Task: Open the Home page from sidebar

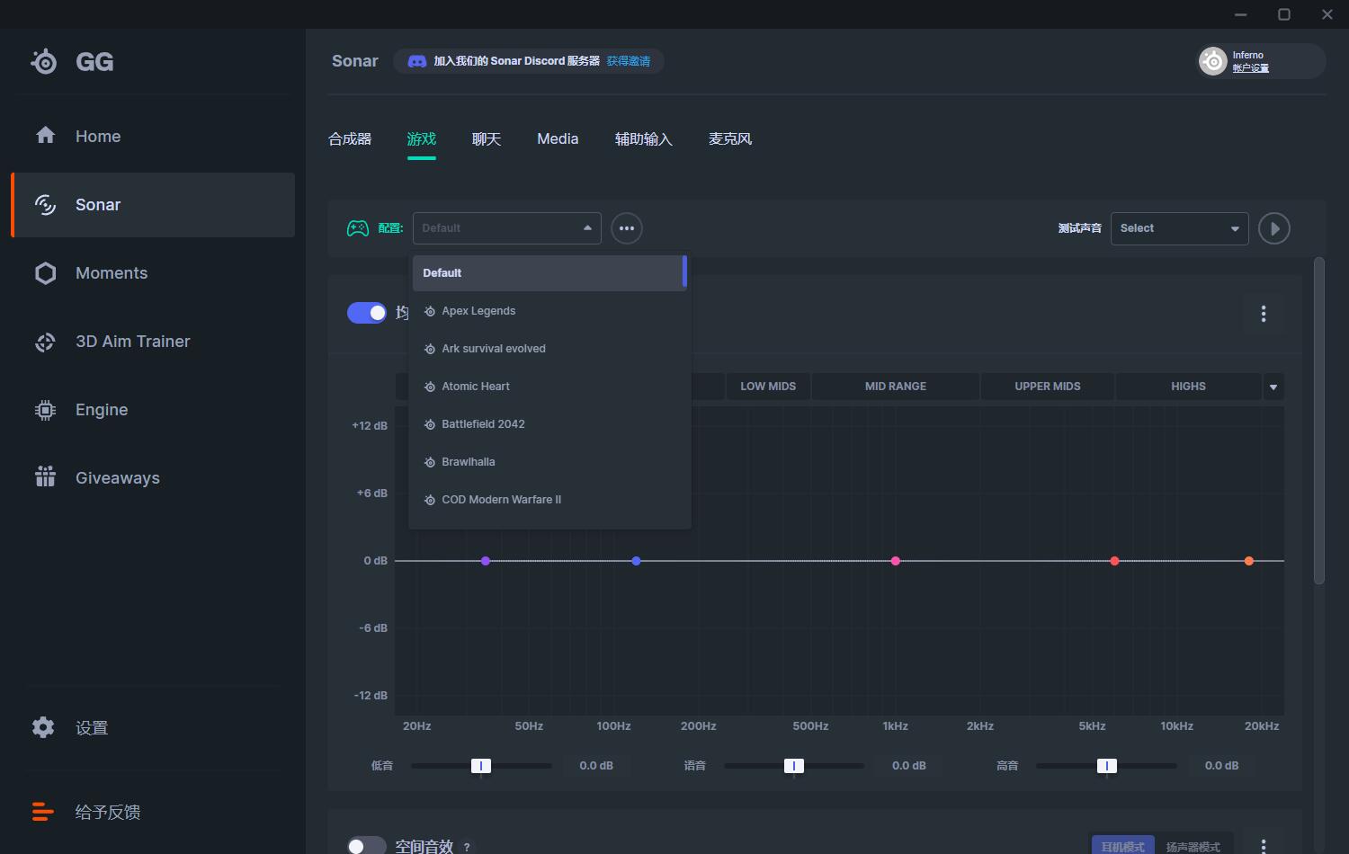Action: click(x=97, y=137)
